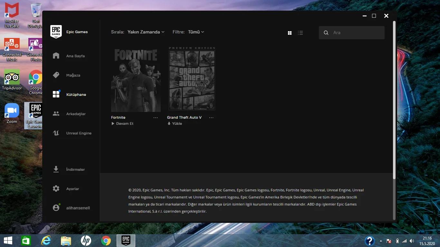
Task: Open Fortnite three-dot options menu
Action: pos(156,118)
